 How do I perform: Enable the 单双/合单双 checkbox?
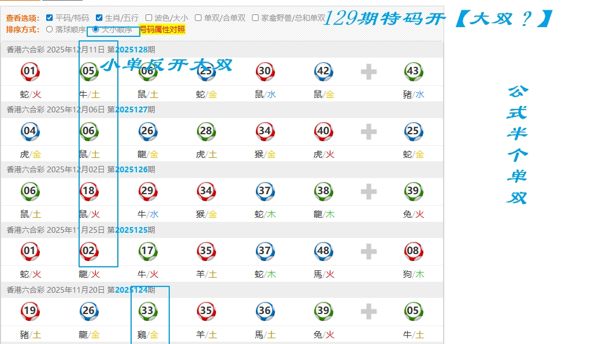click(198, 18)
